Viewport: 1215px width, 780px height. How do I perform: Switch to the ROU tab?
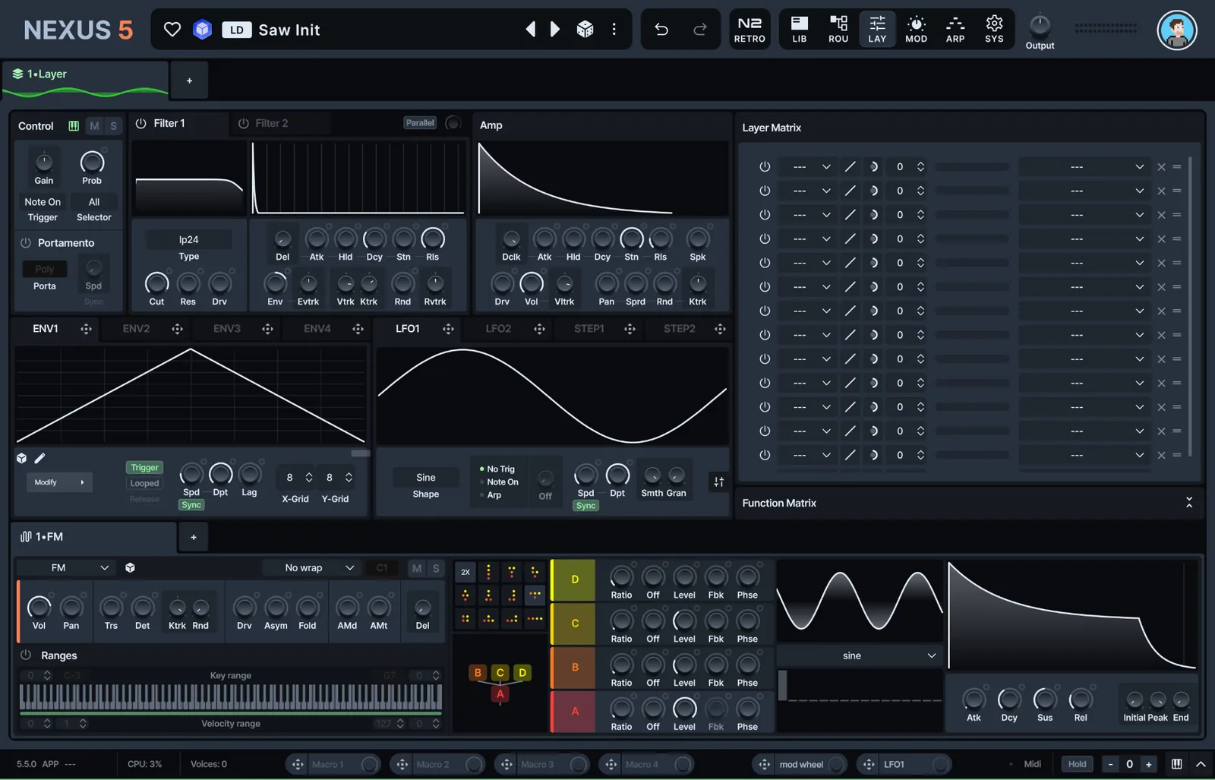point(838,30)
